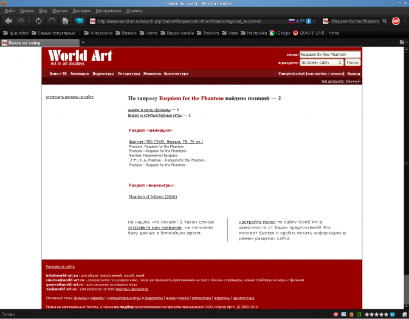Go back with the Back arrow button
Image resolution: width=409 pixels, height=319 pixels.
pyautogui.click(x=9, y=21)
